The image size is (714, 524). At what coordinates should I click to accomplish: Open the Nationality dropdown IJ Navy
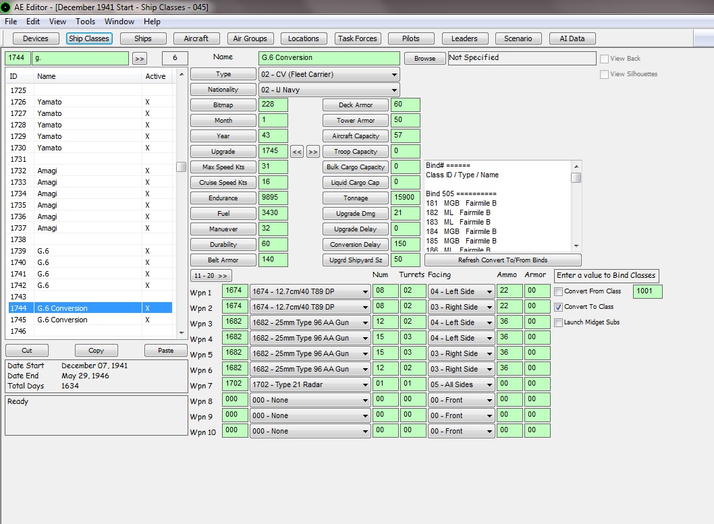[x=329, y=90]
